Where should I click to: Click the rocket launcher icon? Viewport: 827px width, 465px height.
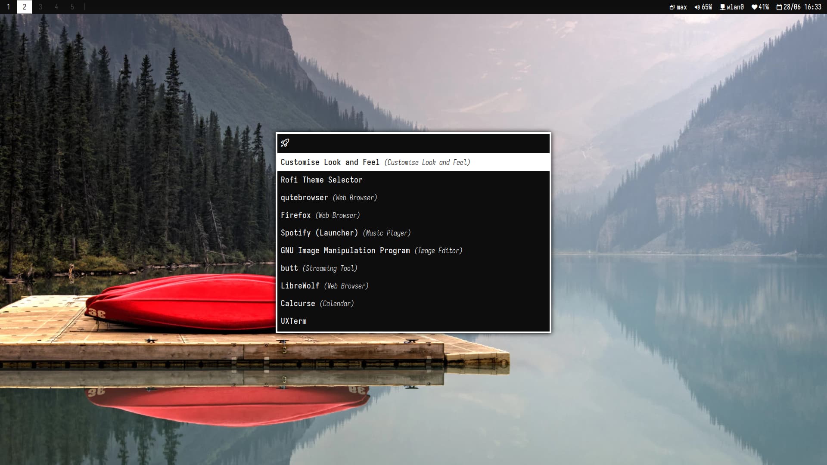tap(285, 143)
